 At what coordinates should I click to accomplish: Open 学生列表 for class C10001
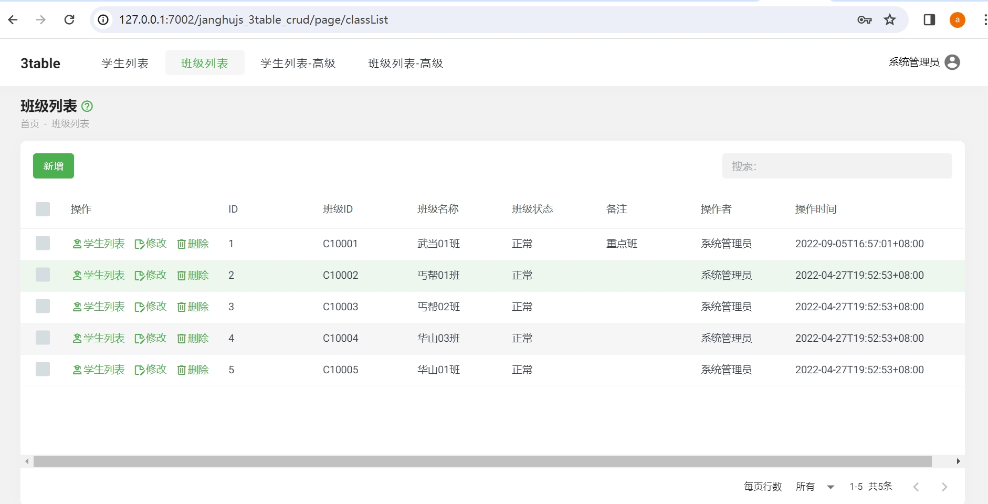click(x=99, y=244)
